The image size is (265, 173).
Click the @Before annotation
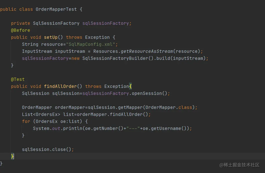pyautogui.click(x=20, y=30)
